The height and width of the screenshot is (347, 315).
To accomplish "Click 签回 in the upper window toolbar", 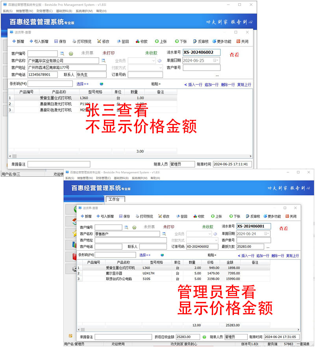I will point(123,41).
